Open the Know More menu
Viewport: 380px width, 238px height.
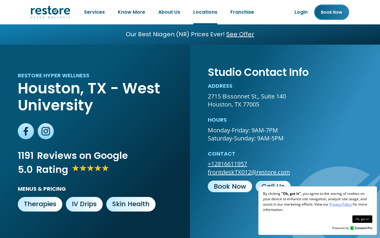(x=132, y=12)
